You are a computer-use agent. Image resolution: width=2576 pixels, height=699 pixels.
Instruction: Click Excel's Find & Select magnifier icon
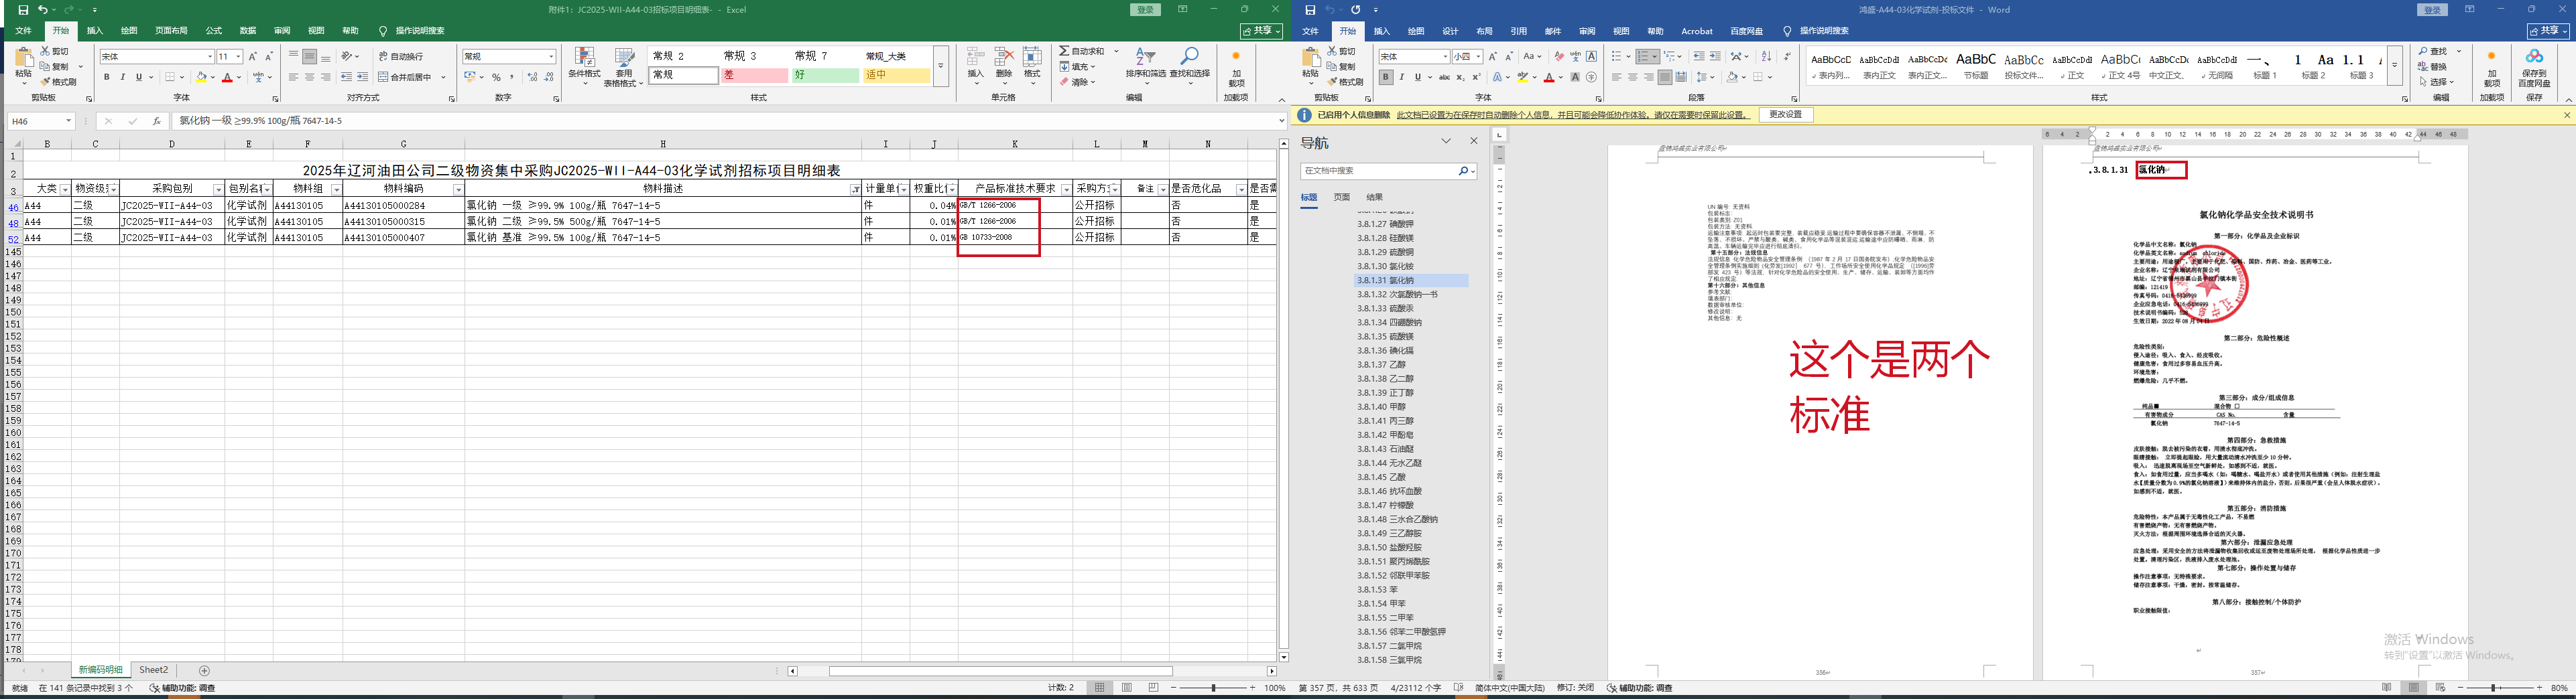(x=1189, y=60)
